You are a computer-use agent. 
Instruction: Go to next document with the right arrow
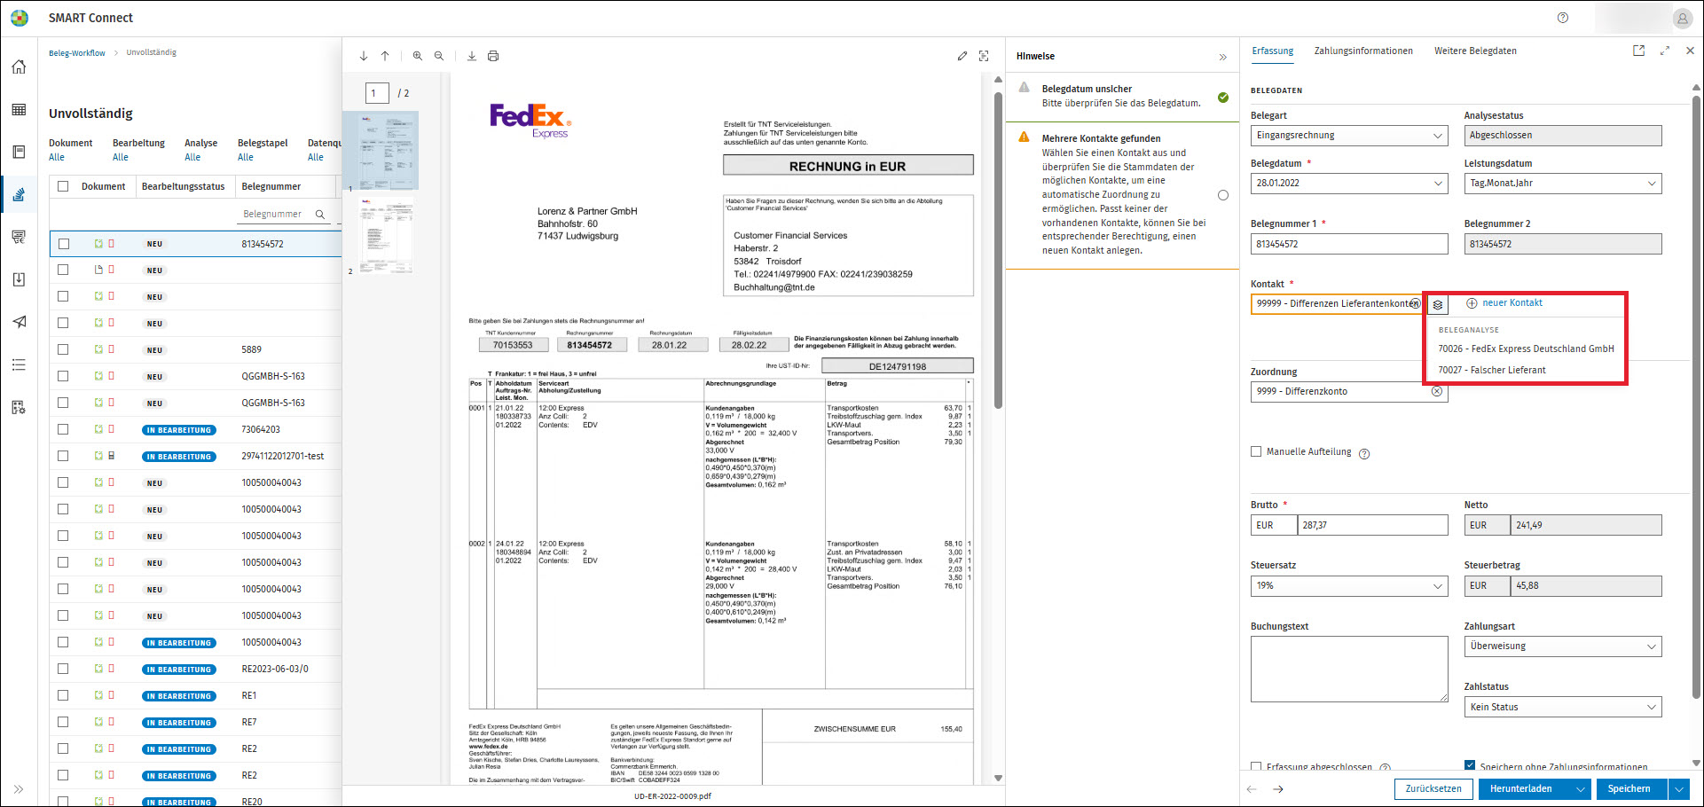(1278, 789)
